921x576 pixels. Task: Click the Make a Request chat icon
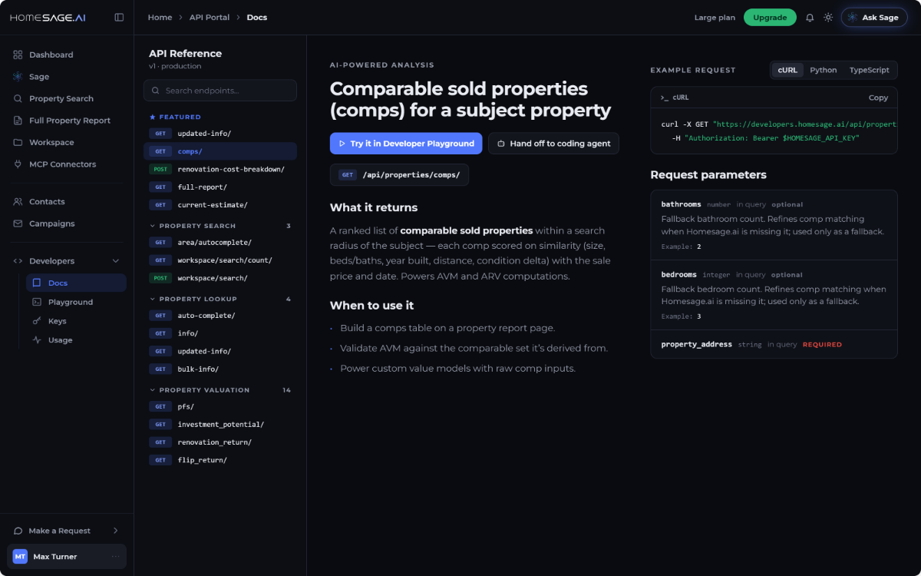(x=18, y=531)
